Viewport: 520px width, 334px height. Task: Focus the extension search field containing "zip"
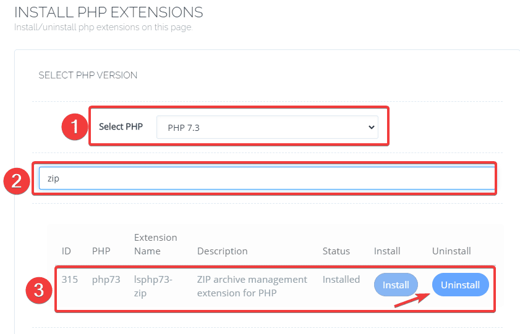coord(266,178)
